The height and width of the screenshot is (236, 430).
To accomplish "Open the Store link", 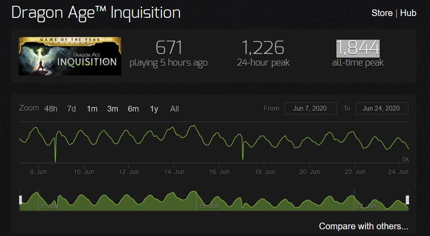I will coord(382,13).
